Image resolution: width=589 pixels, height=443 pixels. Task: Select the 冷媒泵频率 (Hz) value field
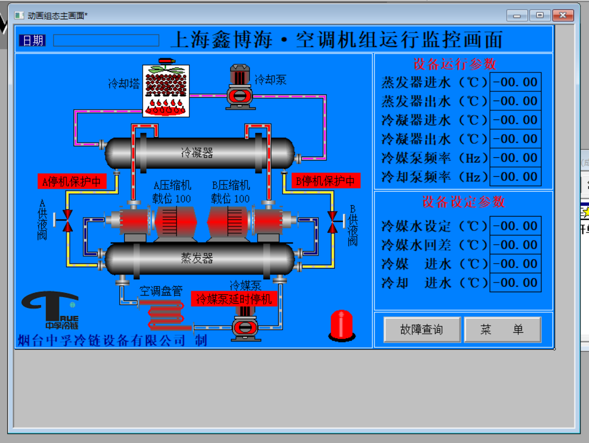click(516, 158)
